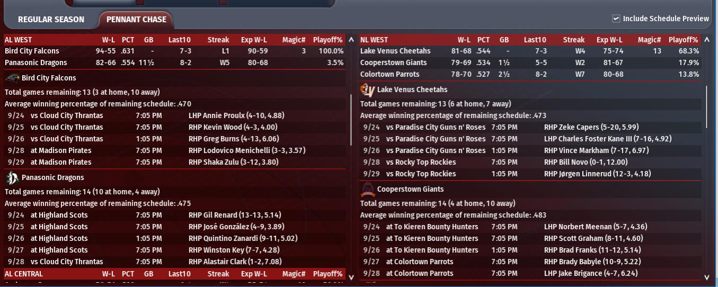Click 9/24 at To Kieren Bounty Hunters game
Screen dimensions: 718x287
[530, 227]
